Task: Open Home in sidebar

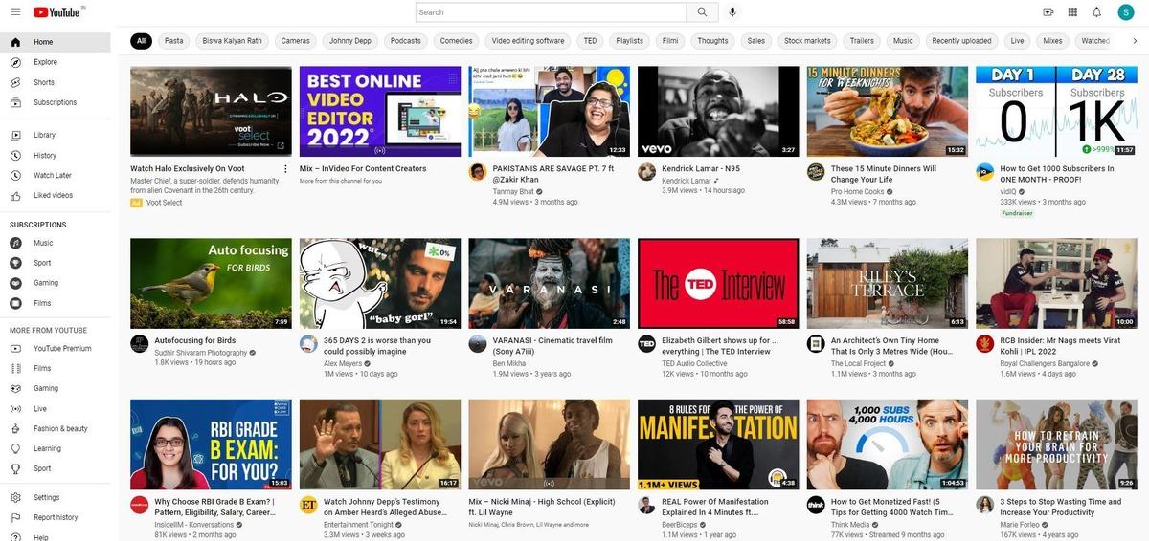Action: pos(56,42)
